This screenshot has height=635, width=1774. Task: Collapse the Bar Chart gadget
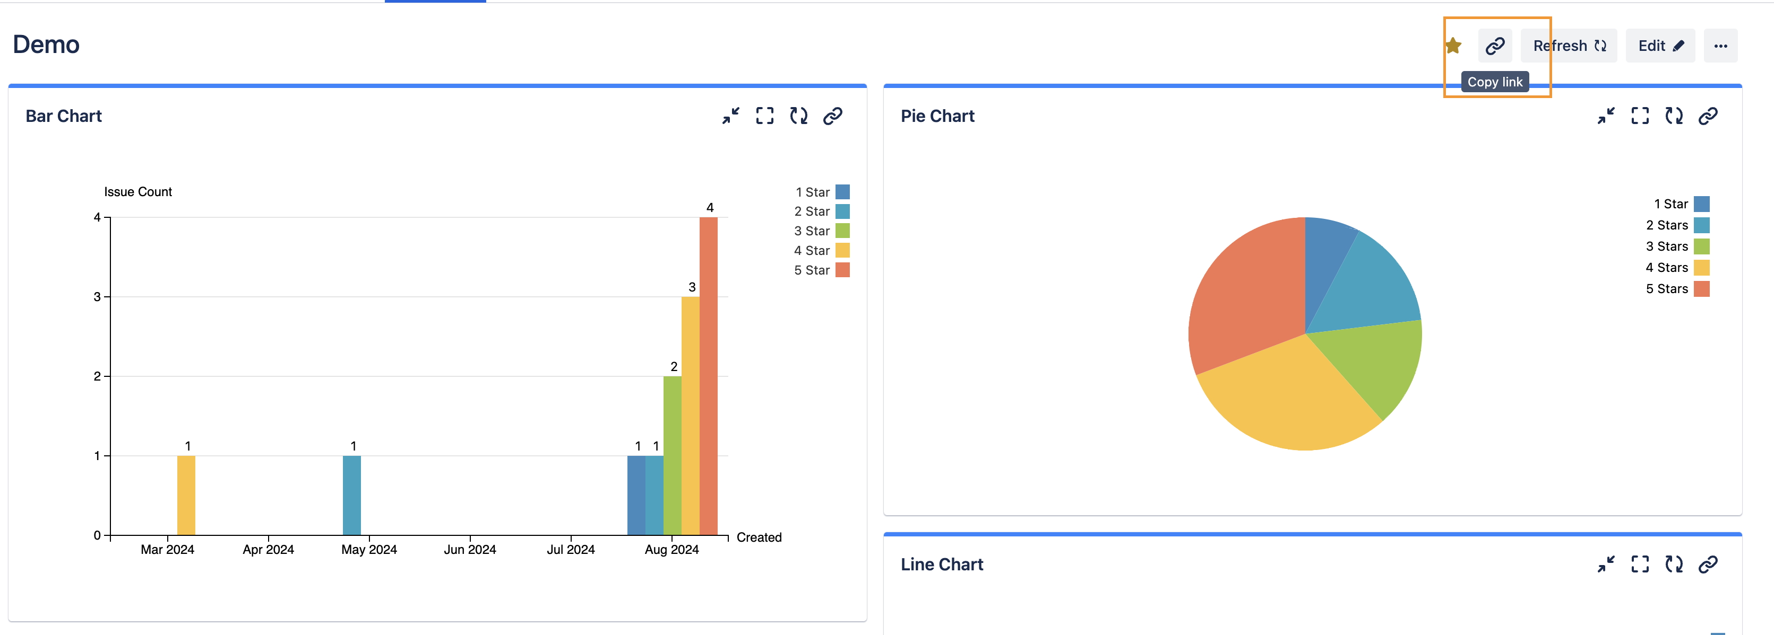click(730, 116)
